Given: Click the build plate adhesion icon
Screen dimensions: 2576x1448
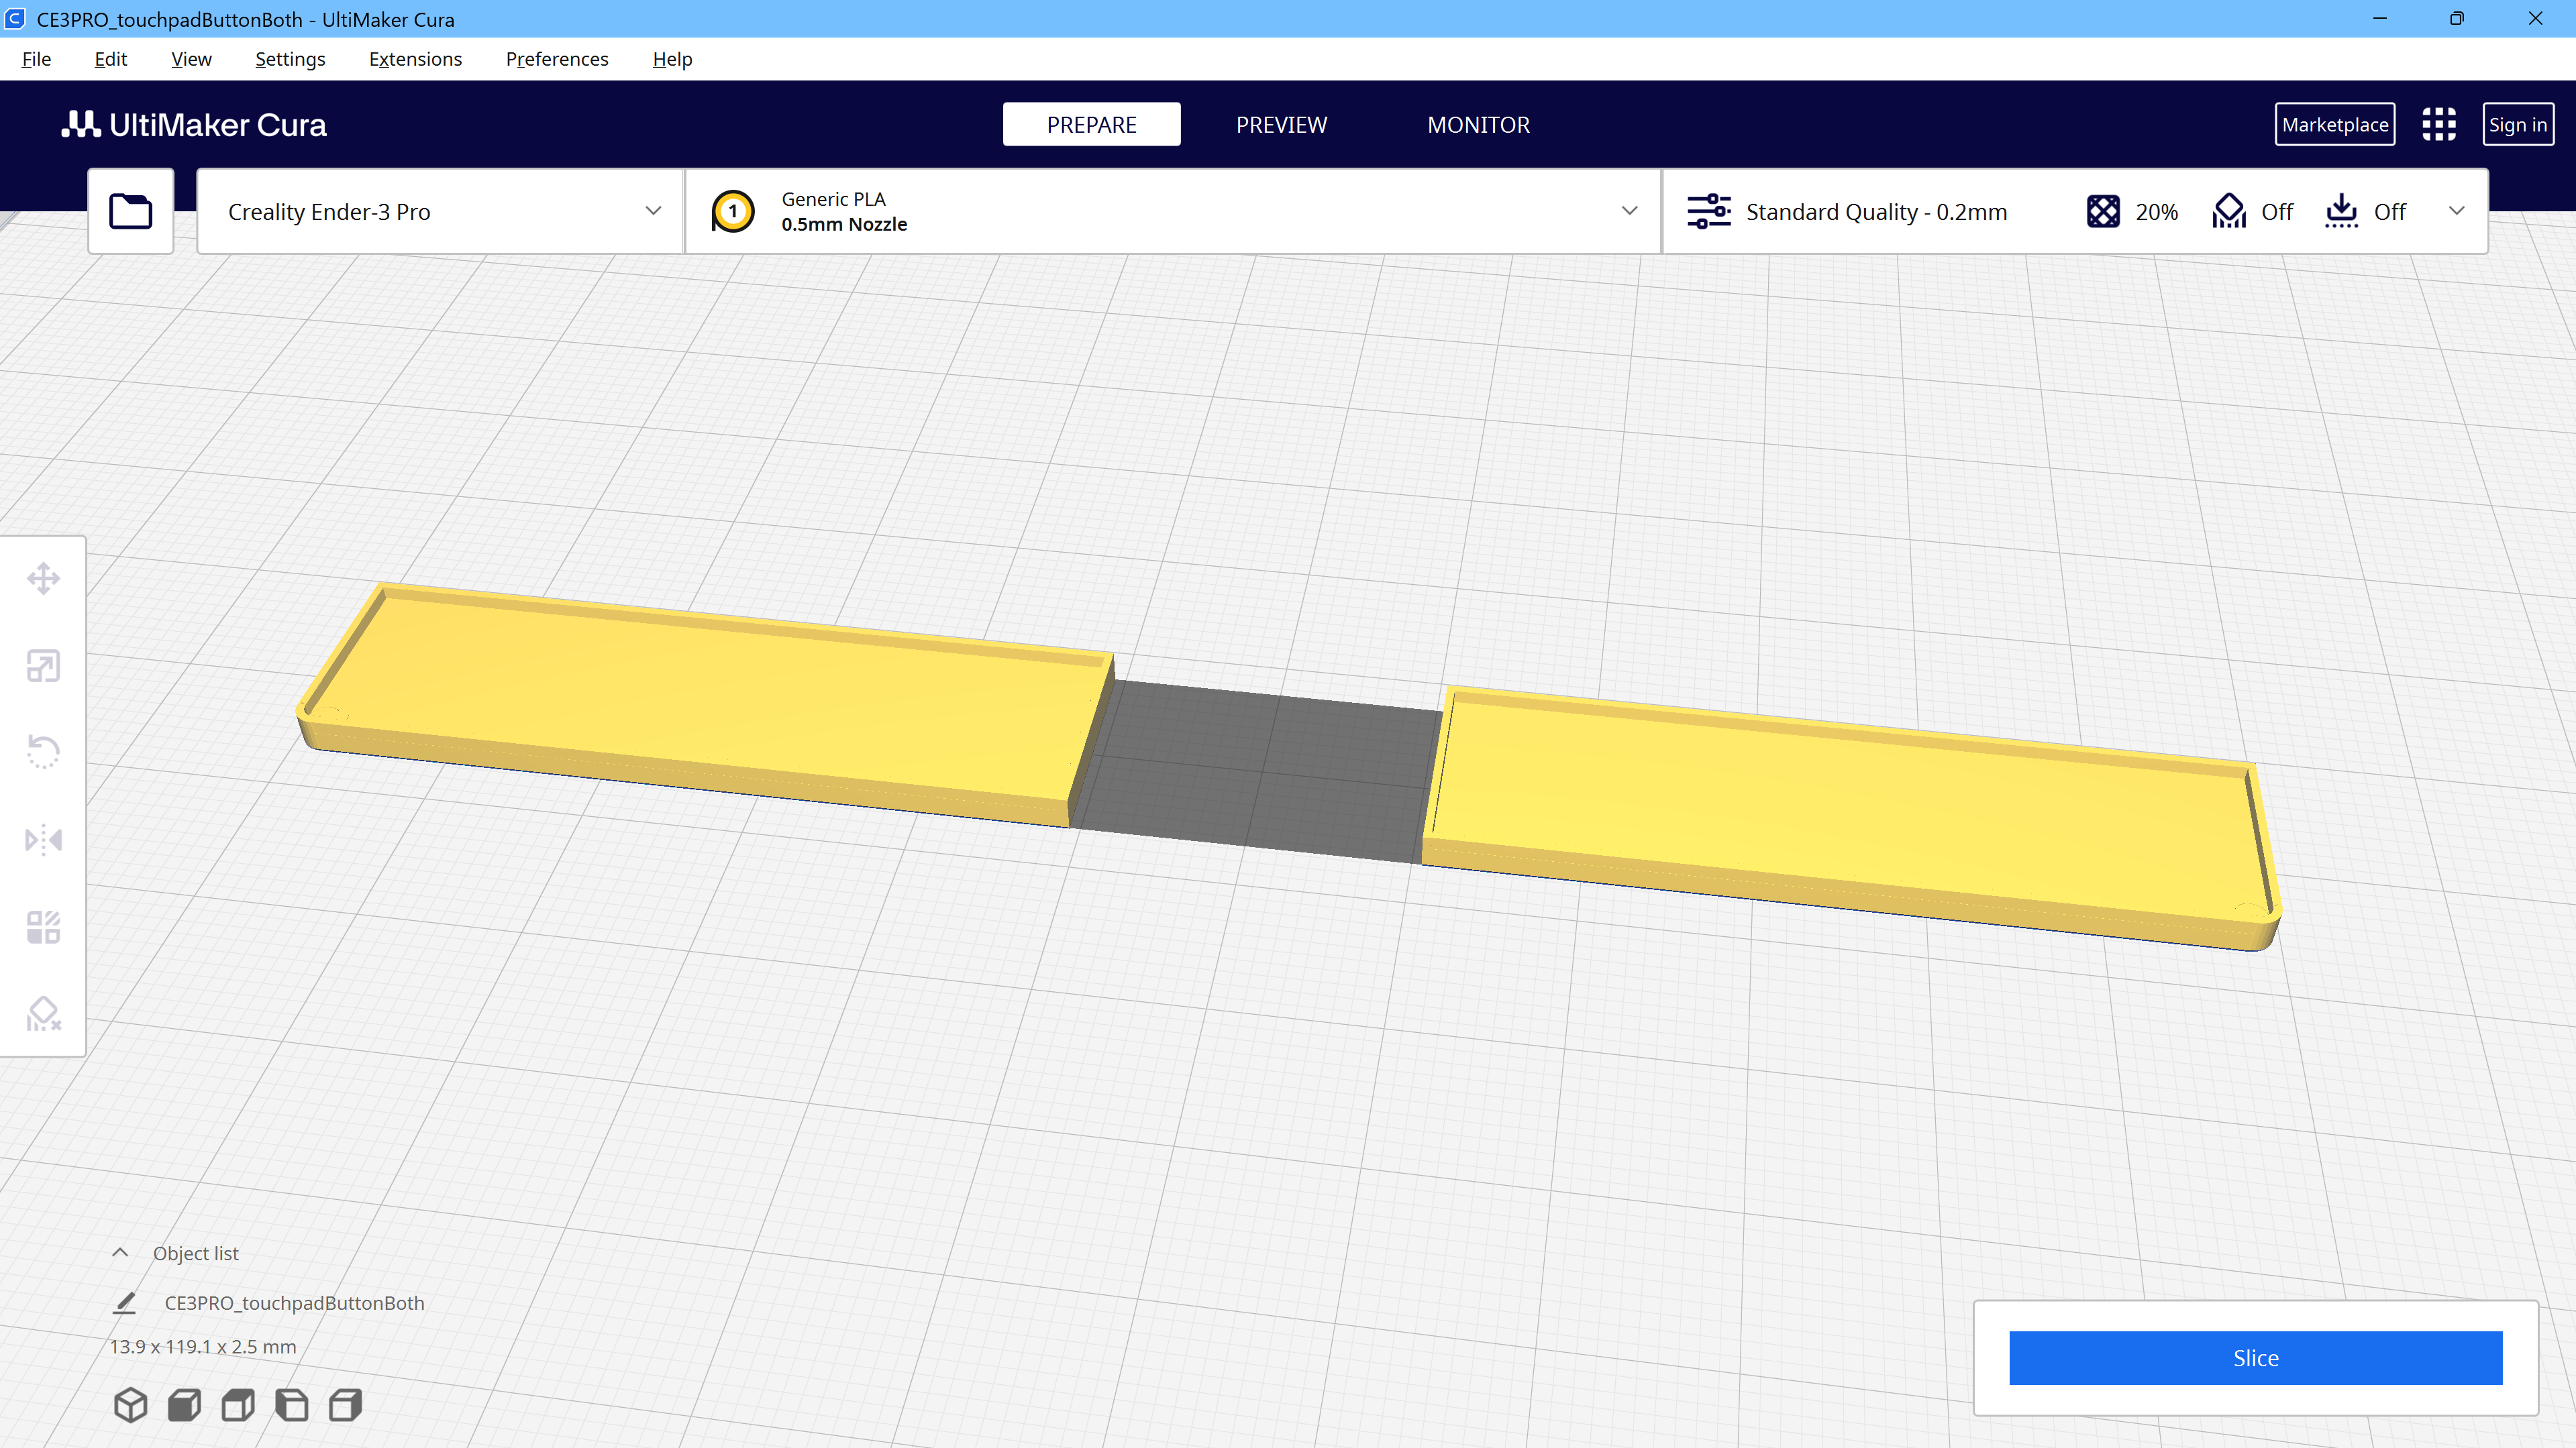Looking at the screenshot, I should point(2342,211).
